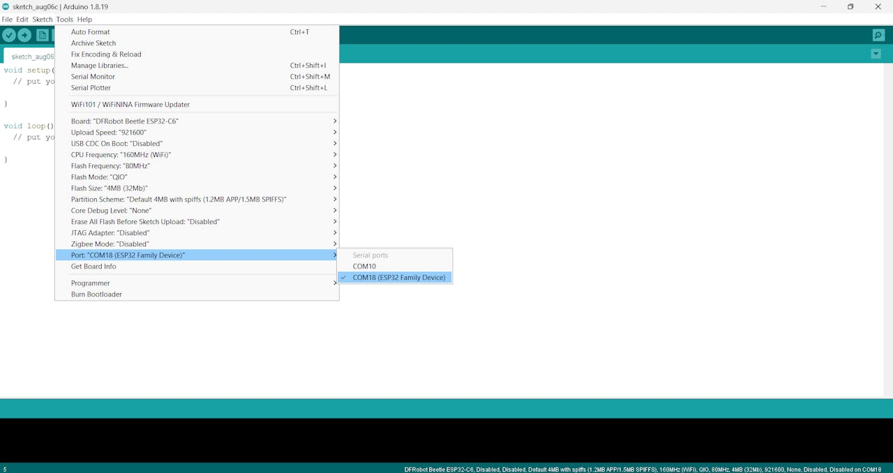Click the editor vertical scrollbar

click(887, 230)
